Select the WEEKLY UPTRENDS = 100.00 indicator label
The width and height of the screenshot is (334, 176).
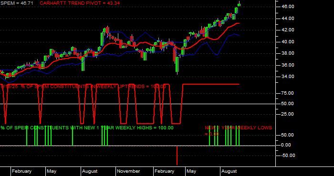coord(83,87)
